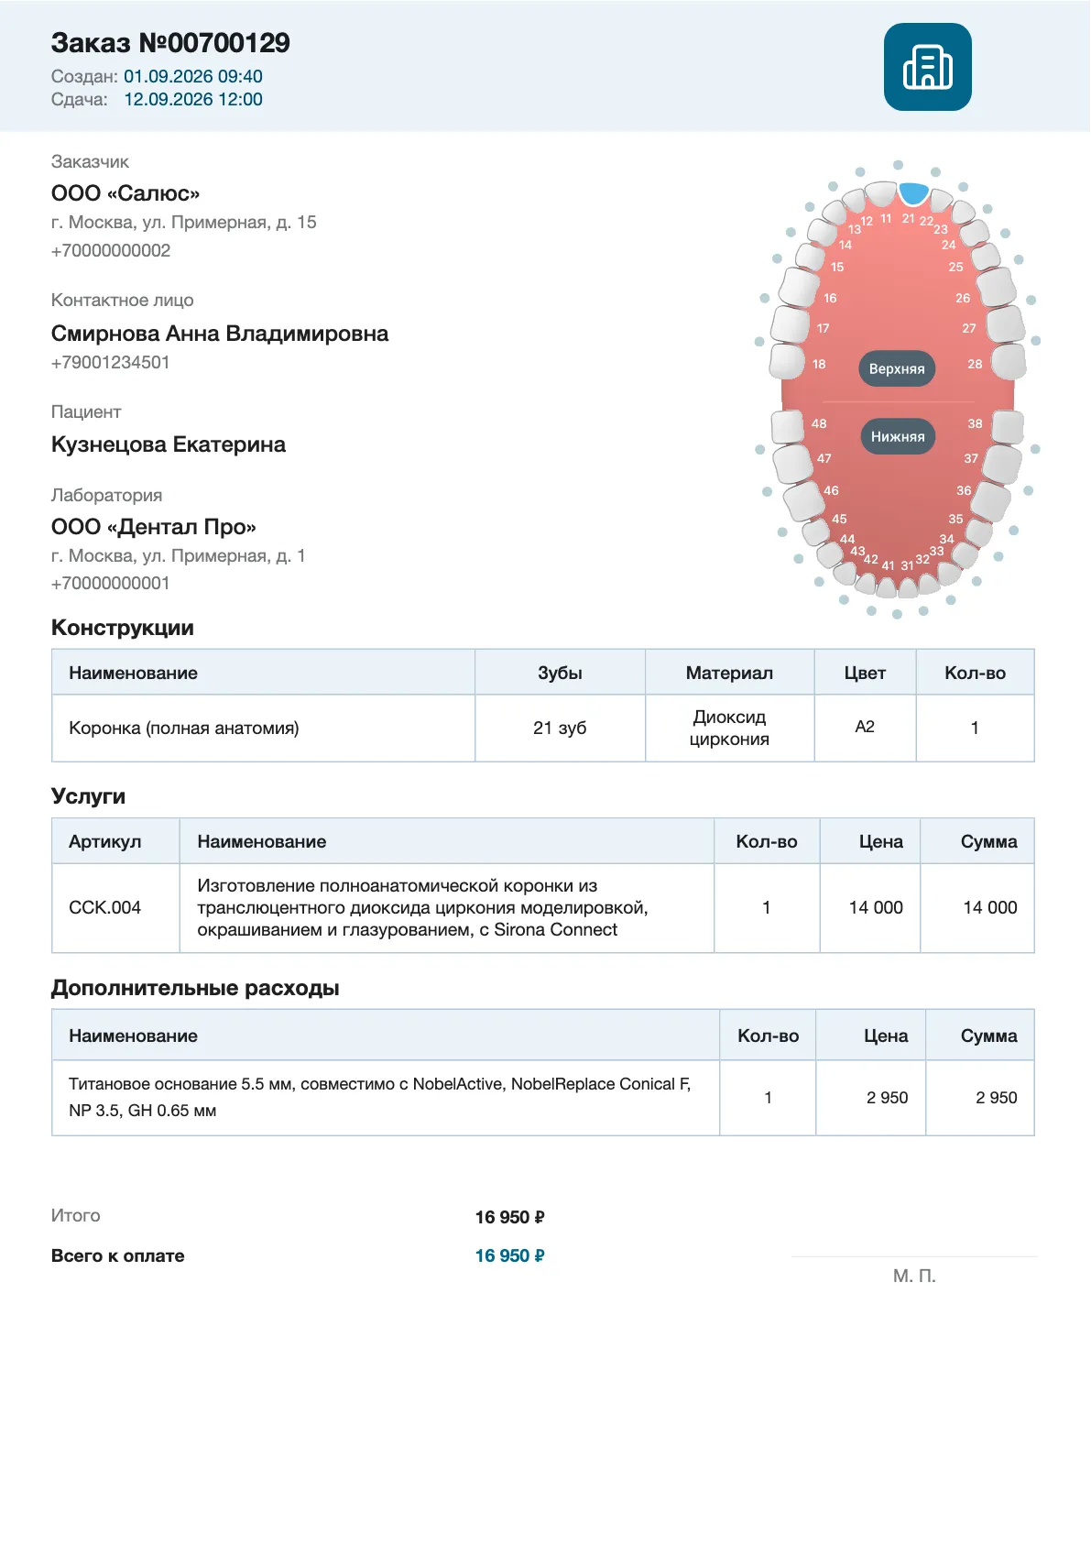Select tooth number 17 on the chart
1091x1545 pixels.
pos(790,323)
